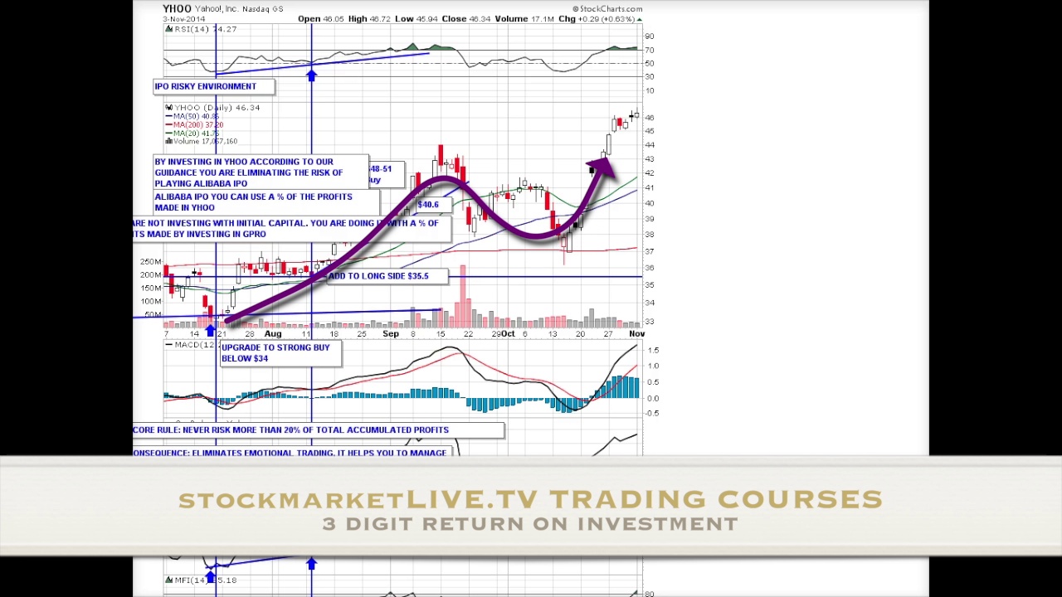Click the 'YHOO (Daily) 46.34' legend label
1062x597 pixels.
(213, 108)
